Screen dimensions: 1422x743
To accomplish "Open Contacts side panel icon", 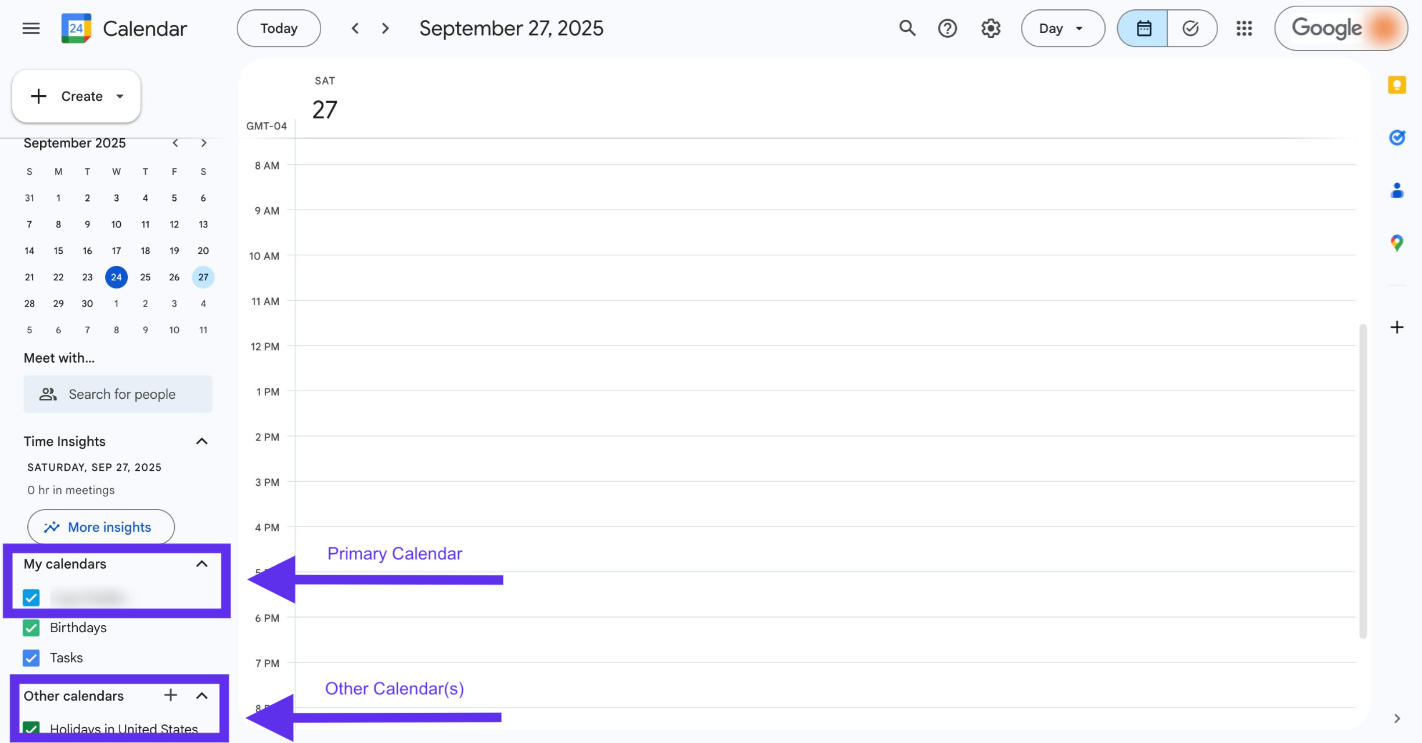I will (x=1396, y=190).
